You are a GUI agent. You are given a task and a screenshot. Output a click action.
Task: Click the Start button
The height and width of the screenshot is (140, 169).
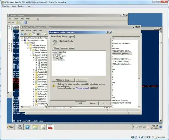click(x=11, y=127)
